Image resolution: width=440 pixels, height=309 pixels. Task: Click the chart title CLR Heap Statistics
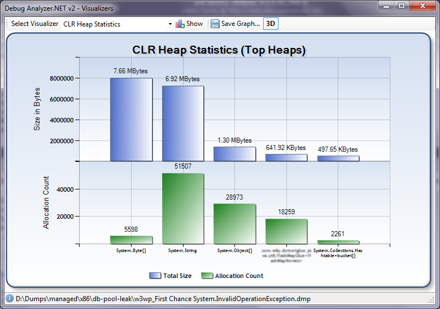(219, 50)
